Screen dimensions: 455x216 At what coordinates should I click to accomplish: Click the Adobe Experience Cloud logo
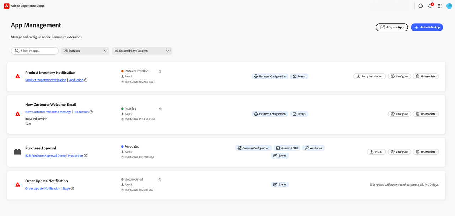coord(6,6)
